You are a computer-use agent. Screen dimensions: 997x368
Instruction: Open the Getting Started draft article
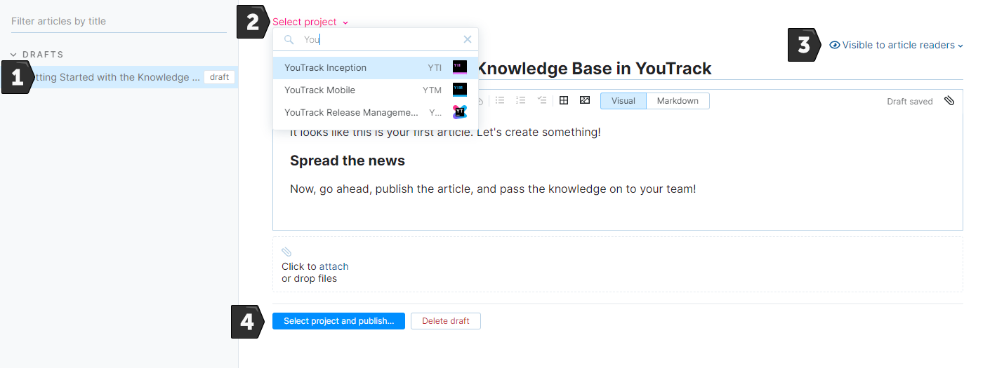coord(119,77)
